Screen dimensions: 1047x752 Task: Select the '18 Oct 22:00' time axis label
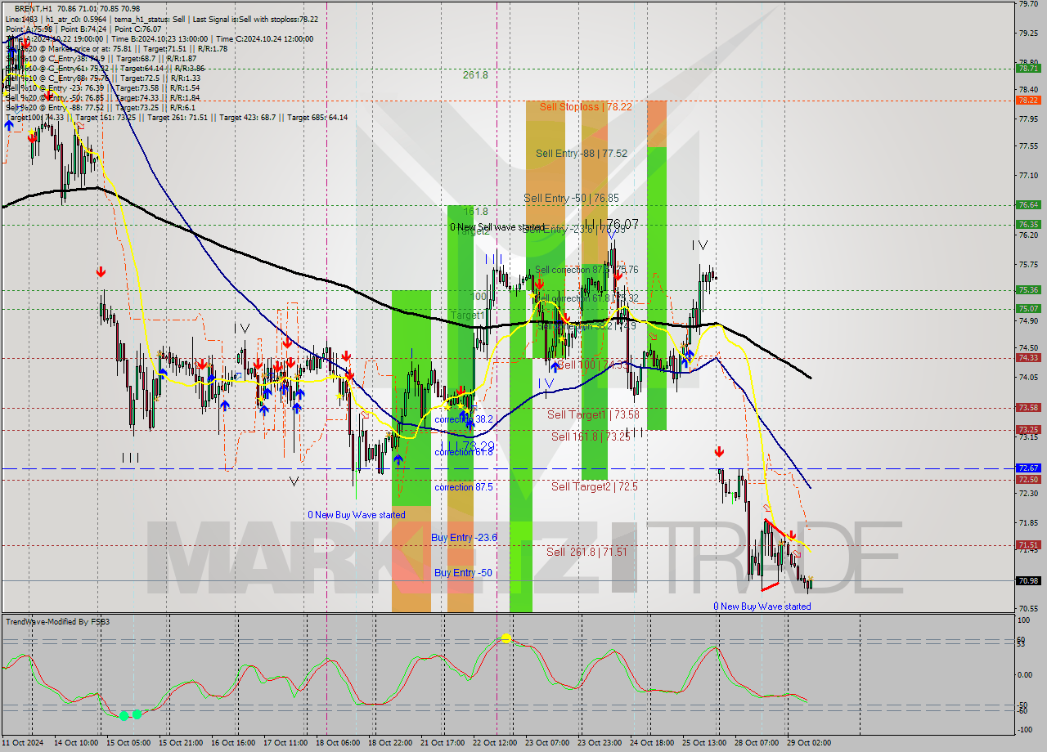389,742
